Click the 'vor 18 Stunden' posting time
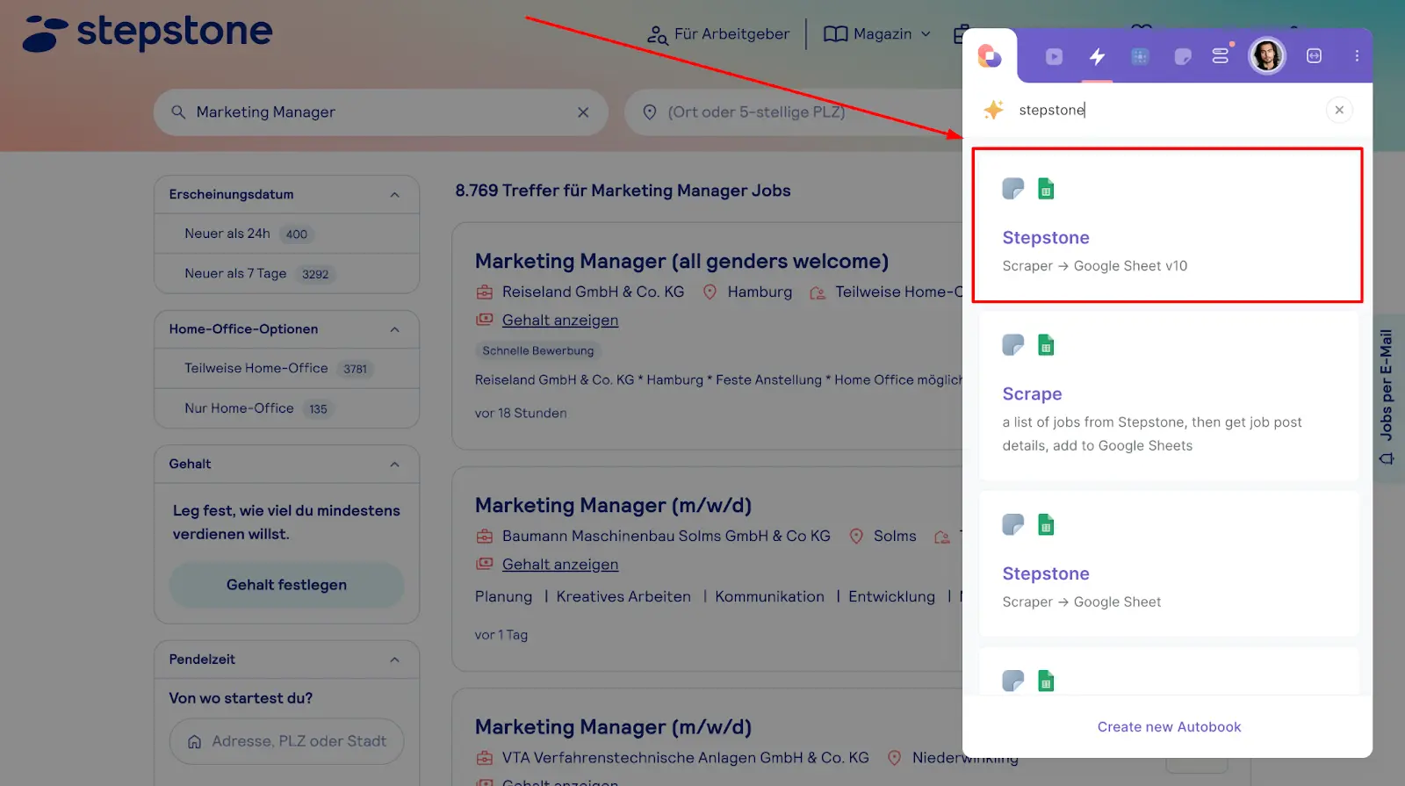This screenshot has height=786, width=1405. click(x=521, y=413)
